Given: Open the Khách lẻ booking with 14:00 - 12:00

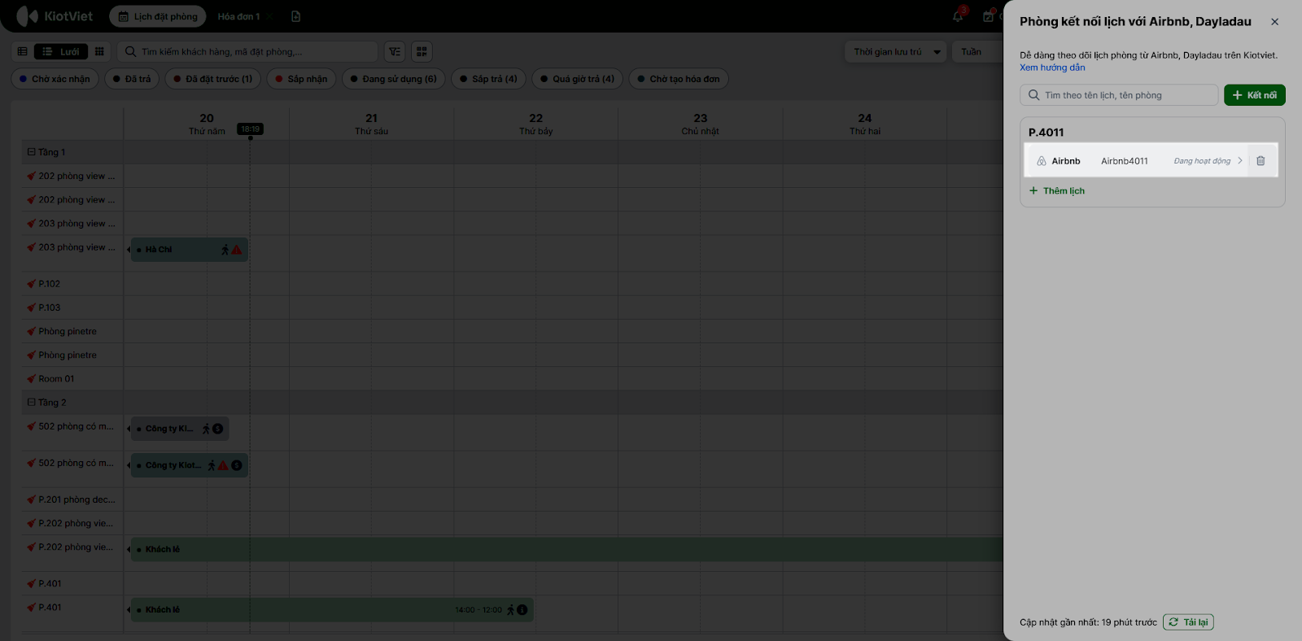Looking at the screenshot, I should click(332, 610).
